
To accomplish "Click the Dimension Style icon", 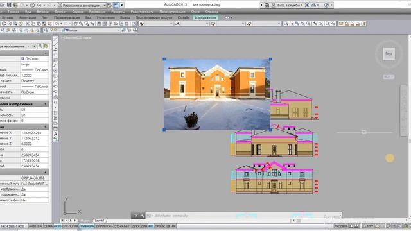I will (177, 24).
